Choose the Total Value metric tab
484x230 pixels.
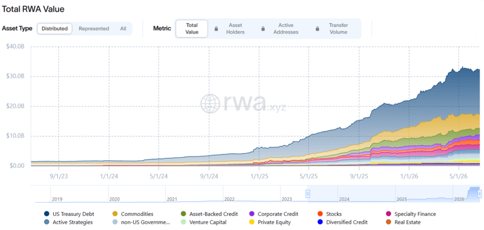pyautogui.click(x=192, y=29)
